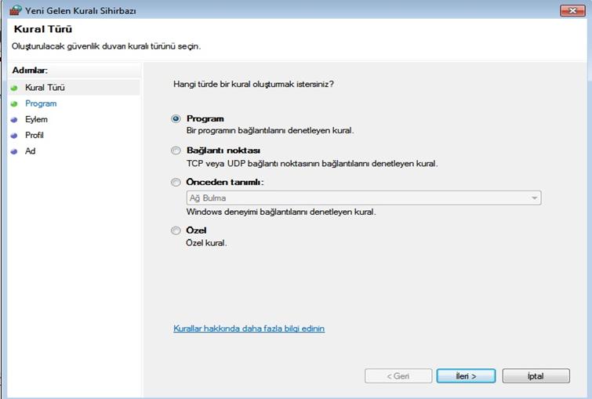Click the green bullet beside Kural Türü
This screenshot has height=399, width=592.
[x=14, y=88]
